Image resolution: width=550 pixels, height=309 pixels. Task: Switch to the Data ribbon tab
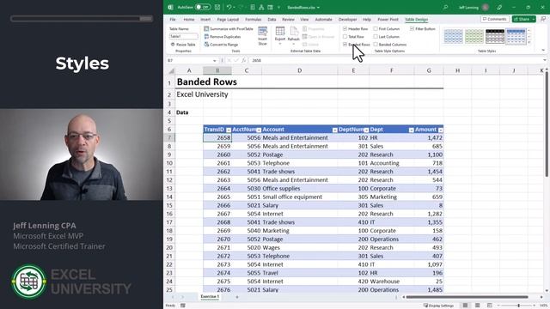272,19
